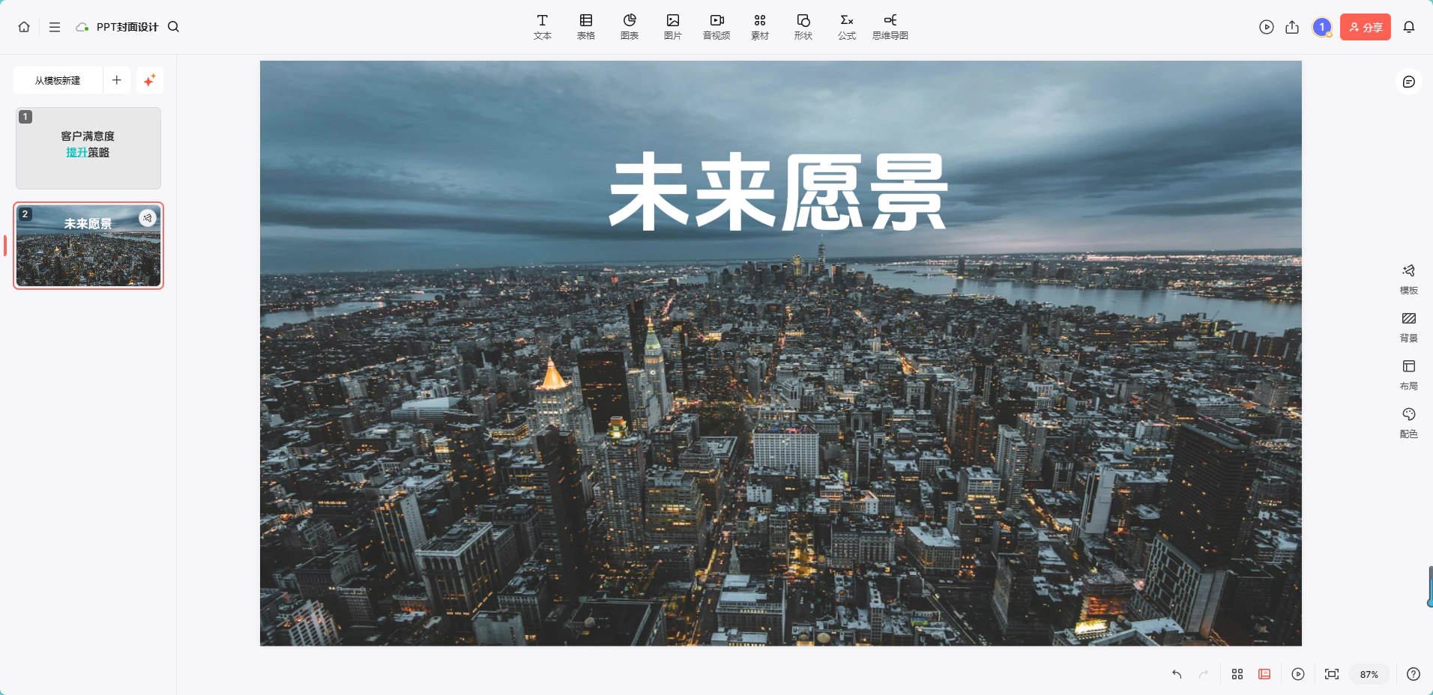Open the 模板 template panel
This screenshot has width=1433, height=695.
point(1409,279)
